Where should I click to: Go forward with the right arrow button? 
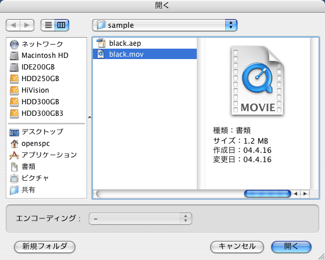point(27,25)
